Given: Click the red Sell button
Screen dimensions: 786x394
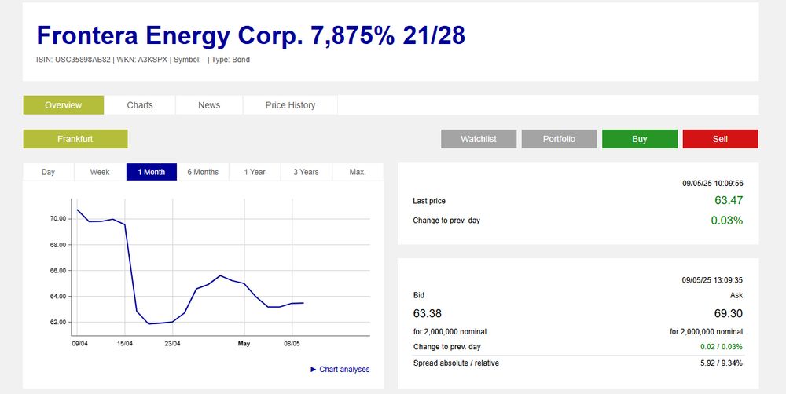Looking at the screenshot, I should [720, 139].
